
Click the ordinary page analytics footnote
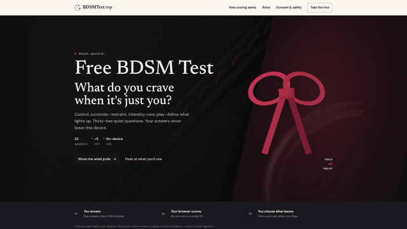(144, 226)
